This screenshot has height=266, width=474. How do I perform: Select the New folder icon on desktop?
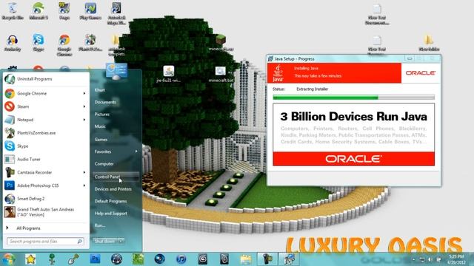click(x=429, y=43)
